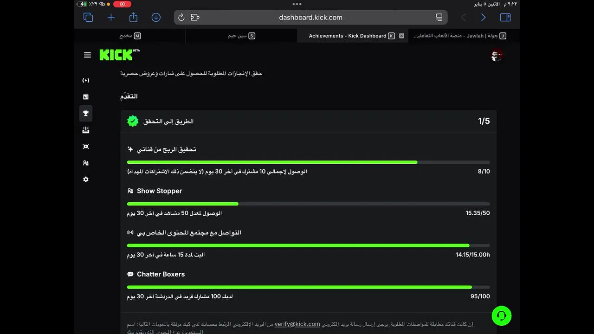Image resolution: width=594 pixels, height=334 pixels.
Task: Click the Show Stopper progress bar
Action: point(309,204)
